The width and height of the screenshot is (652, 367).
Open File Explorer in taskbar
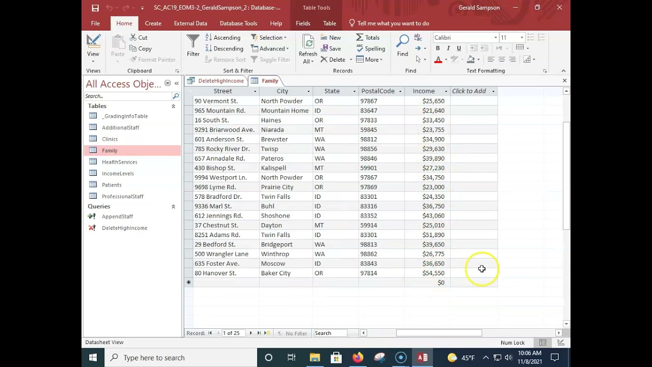[x=314, y=357]
